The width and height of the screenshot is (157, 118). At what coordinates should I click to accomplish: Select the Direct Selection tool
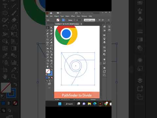pos(51,28)
